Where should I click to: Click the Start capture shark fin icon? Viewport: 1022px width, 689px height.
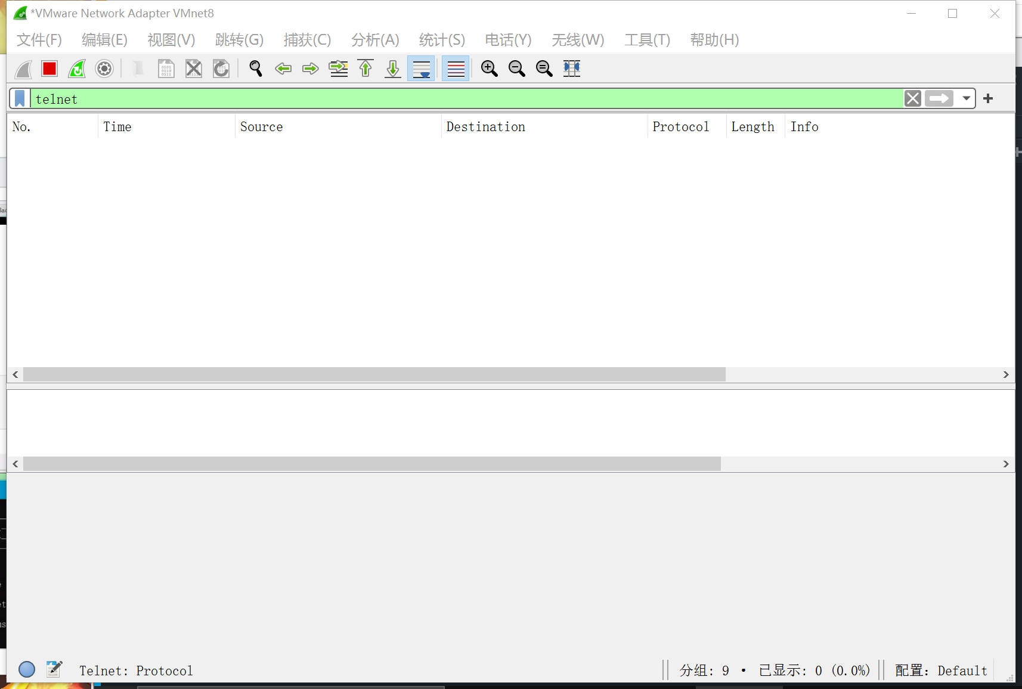click(23, 69)
